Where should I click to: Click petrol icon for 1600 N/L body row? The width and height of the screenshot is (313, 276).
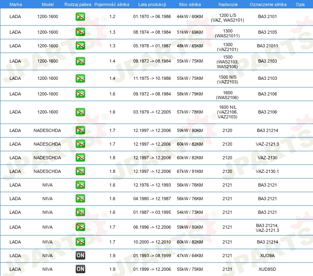80,112
